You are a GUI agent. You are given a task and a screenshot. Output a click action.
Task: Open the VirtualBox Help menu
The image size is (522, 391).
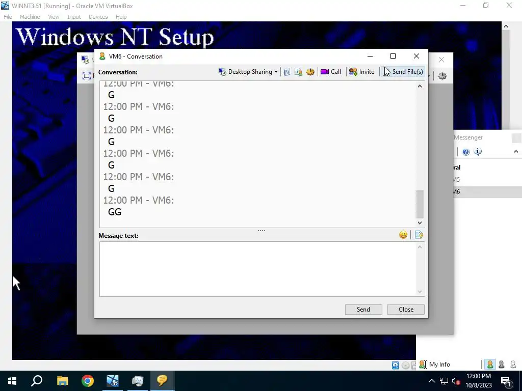pos(121,17)
